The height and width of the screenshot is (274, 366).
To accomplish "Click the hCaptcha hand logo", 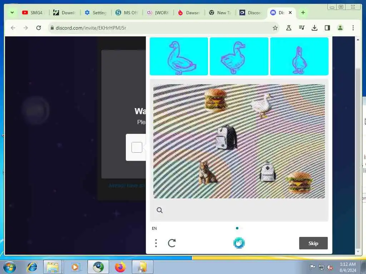I will point(239,243).
